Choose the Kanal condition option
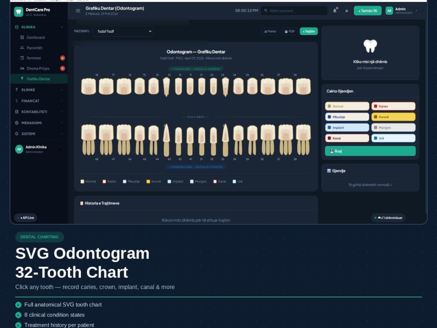 (347, 138)
